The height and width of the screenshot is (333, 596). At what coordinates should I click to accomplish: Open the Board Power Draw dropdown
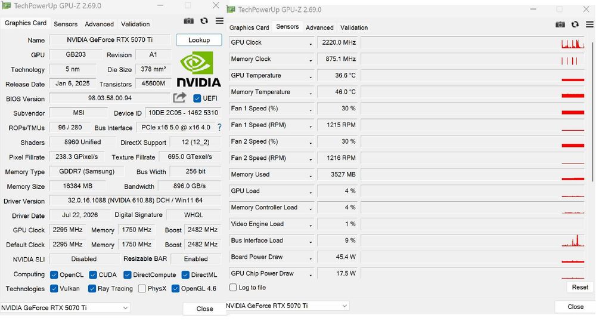311,258
